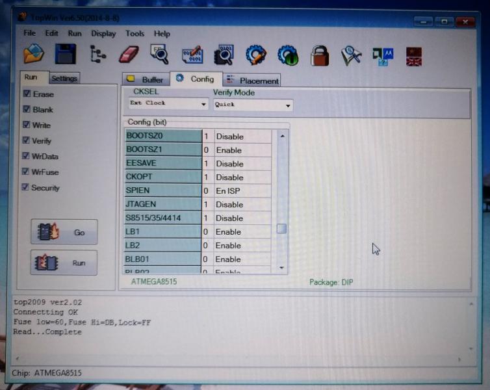Viewport: 490px width, 390px height.
Task: Click the floppy disk save icon
Action: click(65, 55)
